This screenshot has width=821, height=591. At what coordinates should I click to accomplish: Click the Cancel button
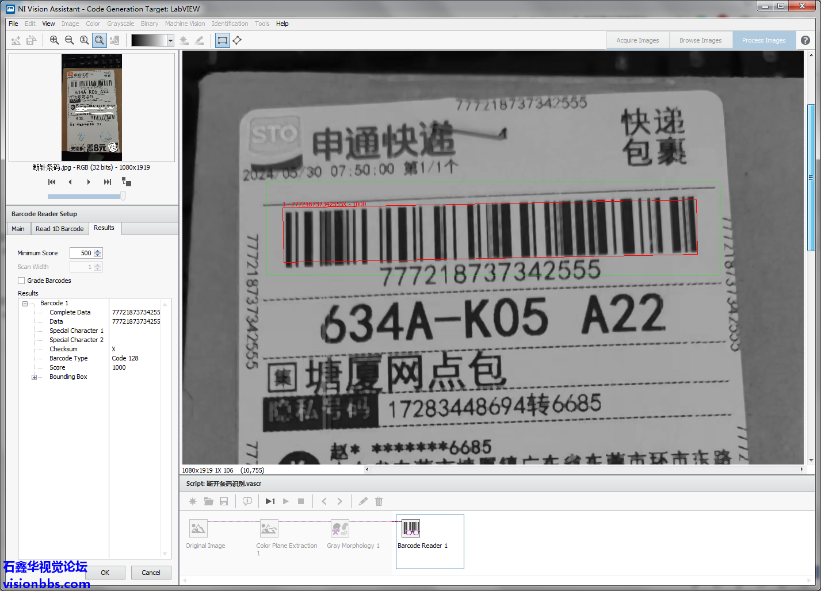click(x=151, y=573)
